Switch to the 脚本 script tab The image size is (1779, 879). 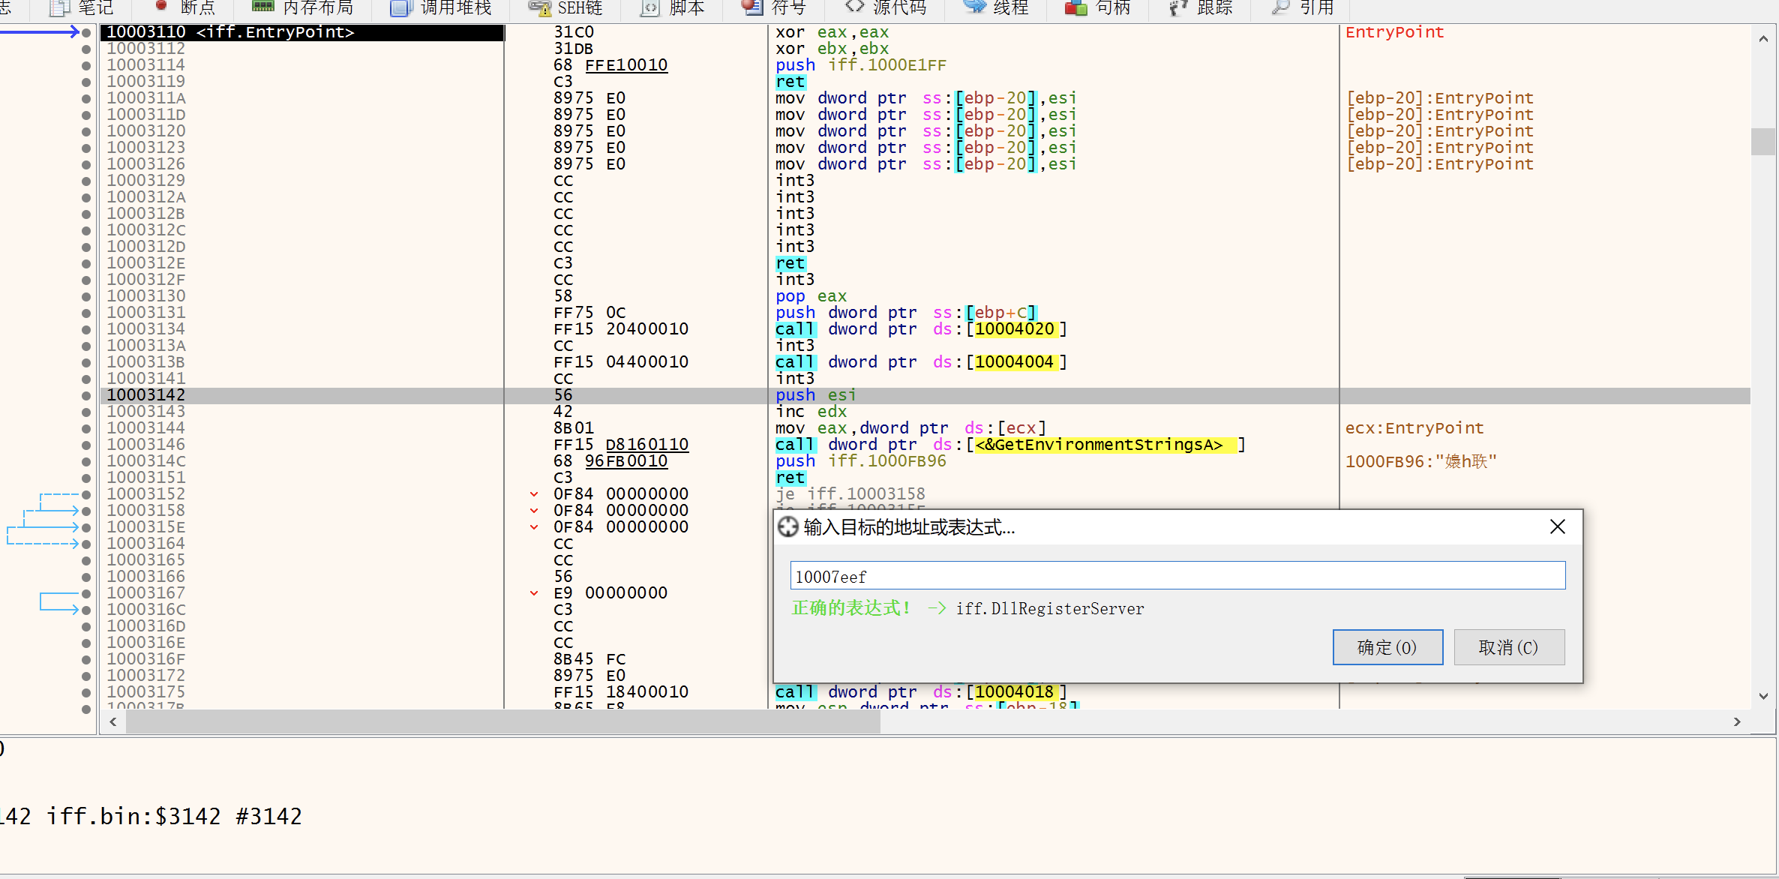tap(673, 8)
